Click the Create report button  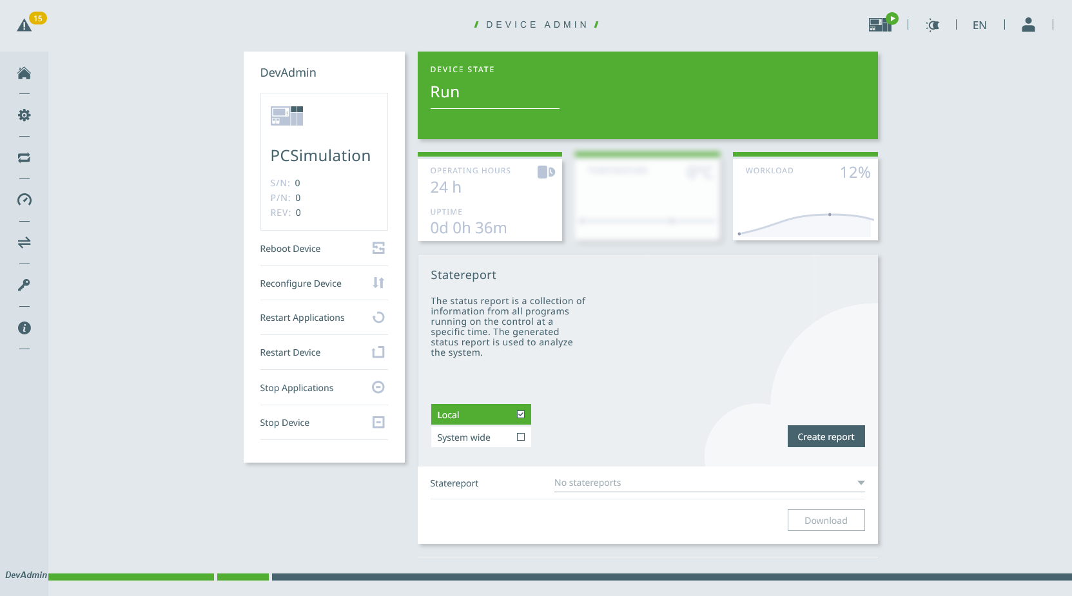(826, 436)
